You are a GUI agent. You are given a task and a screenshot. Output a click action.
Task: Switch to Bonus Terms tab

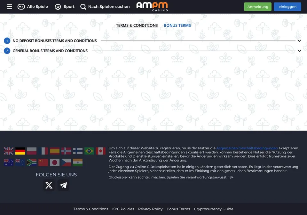point(177,25)
